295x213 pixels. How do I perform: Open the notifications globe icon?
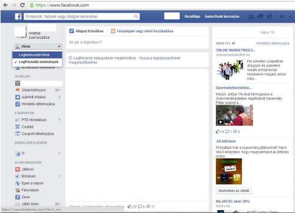point(270,16)
